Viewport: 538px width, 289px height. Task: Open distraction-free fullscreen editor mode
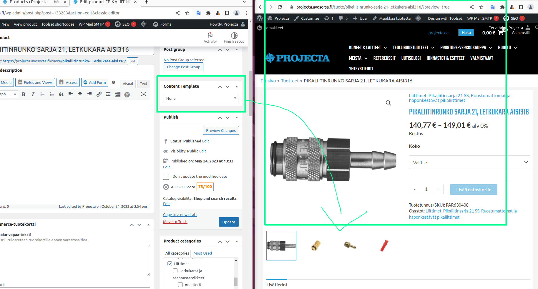[144, 94]
